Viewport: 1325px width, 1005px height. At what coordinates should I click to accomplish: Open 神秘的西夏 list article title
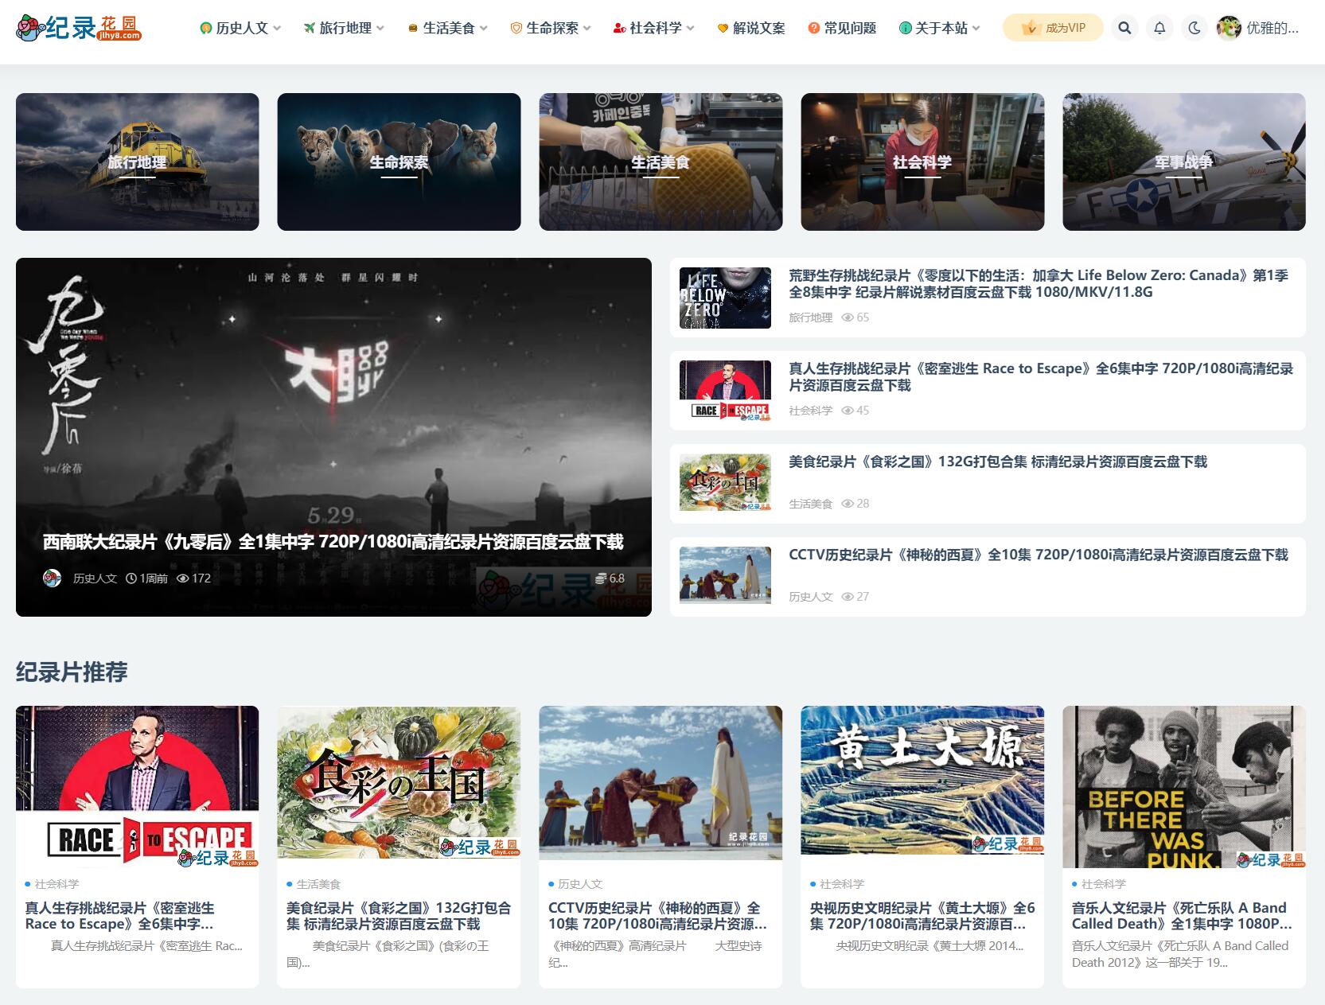click(1039, 555)
